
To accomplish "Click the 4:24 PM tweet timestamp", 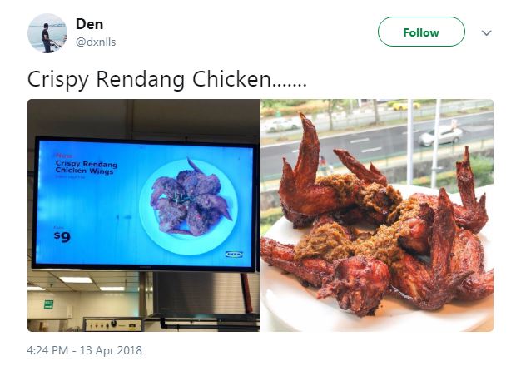I will point(47,350).
